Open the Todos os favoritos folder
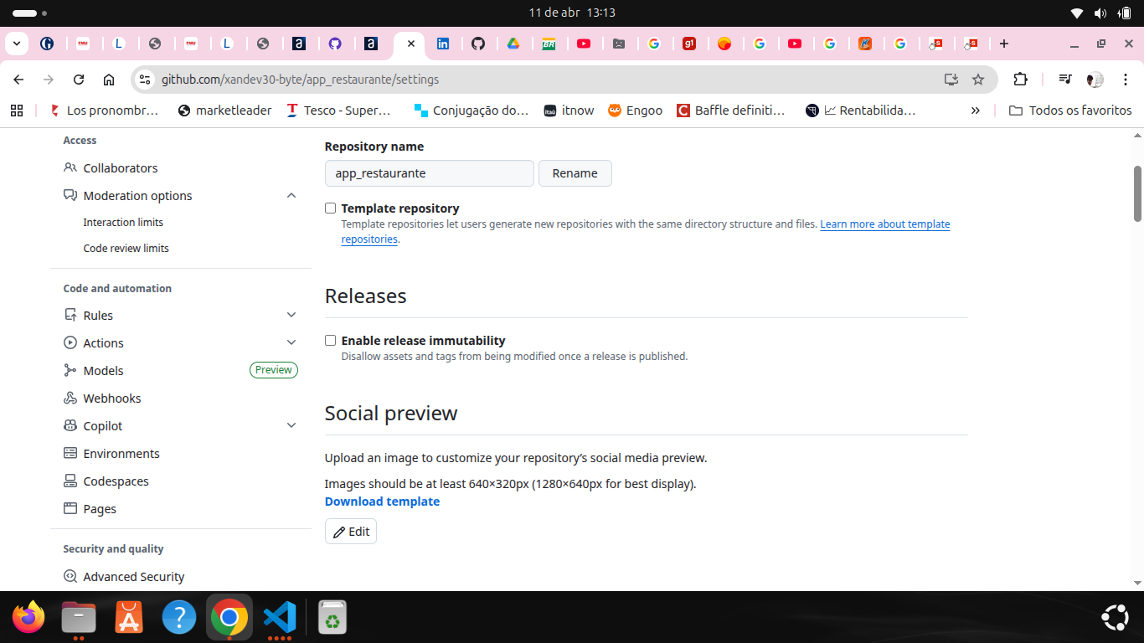The height and width of the screenshot is (643, 1144). coord(1070,111)
